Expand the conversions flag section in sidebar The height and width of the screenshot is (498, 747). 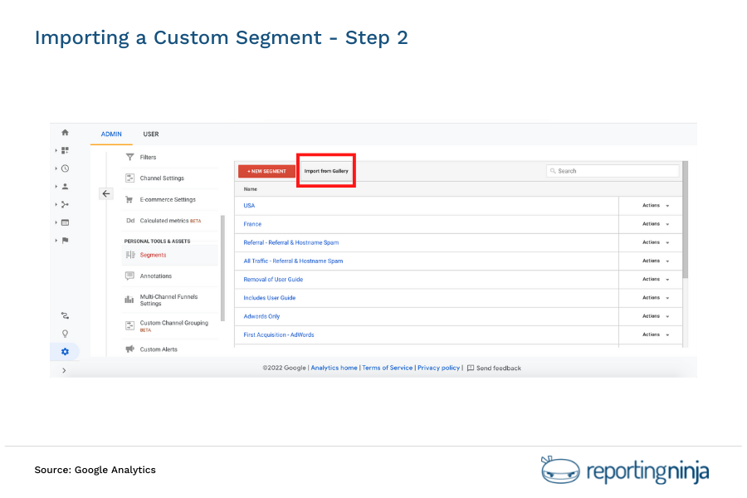point(65,240)
